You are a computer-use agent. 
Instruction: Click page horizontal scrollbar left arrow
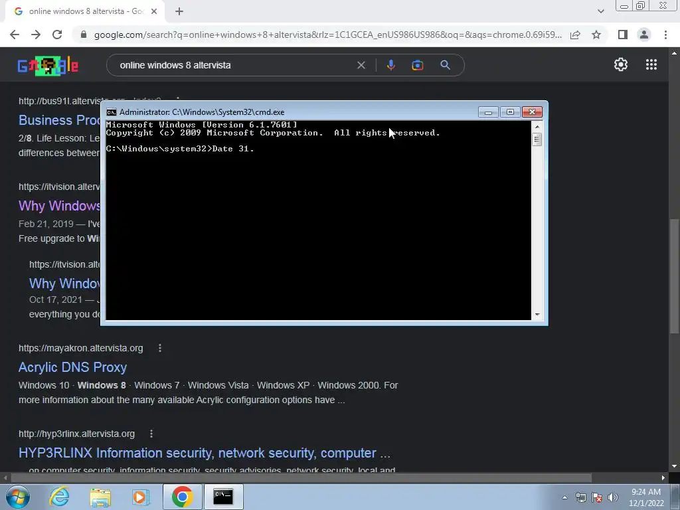click(x=5, y=478)
